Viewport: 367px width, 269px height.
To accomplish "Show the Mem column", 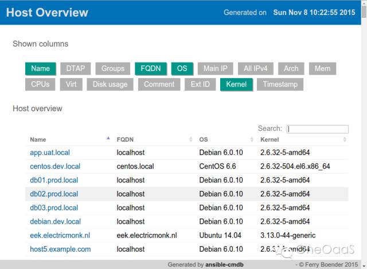I will 322,69.
